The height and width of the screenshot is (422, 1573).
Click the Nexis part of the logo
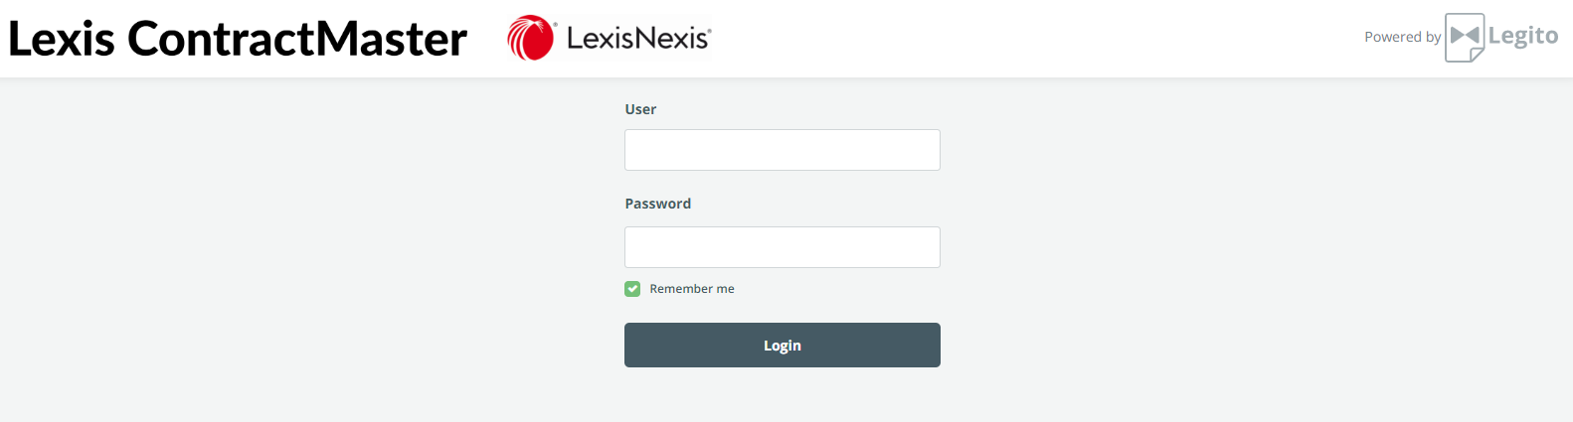pyautogui.click(x=671, y=38)
